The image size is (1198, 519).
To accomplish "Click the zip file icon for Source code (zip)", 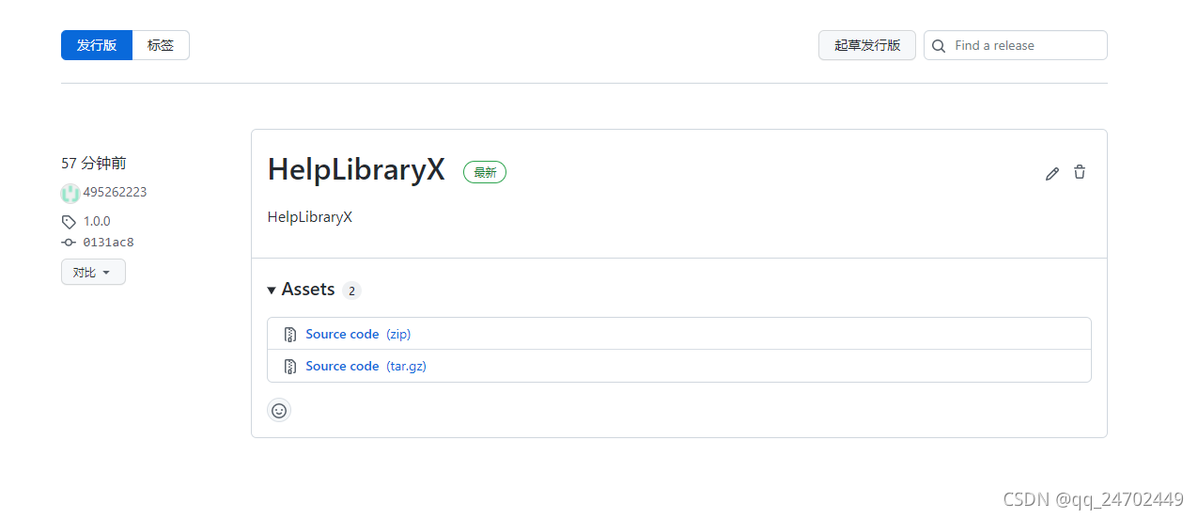I will 290,334.
